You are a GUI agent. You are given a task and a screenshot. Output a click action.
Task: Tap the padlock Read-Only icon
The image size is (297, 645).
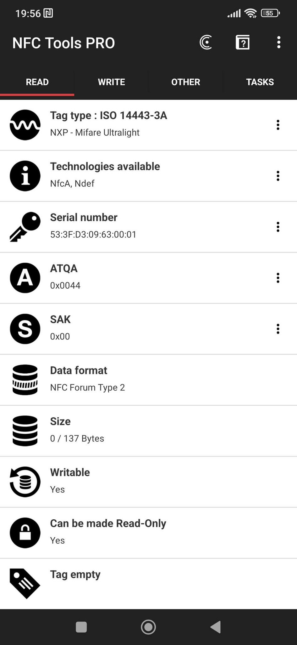pyautogui.click(x=25, y=533)
